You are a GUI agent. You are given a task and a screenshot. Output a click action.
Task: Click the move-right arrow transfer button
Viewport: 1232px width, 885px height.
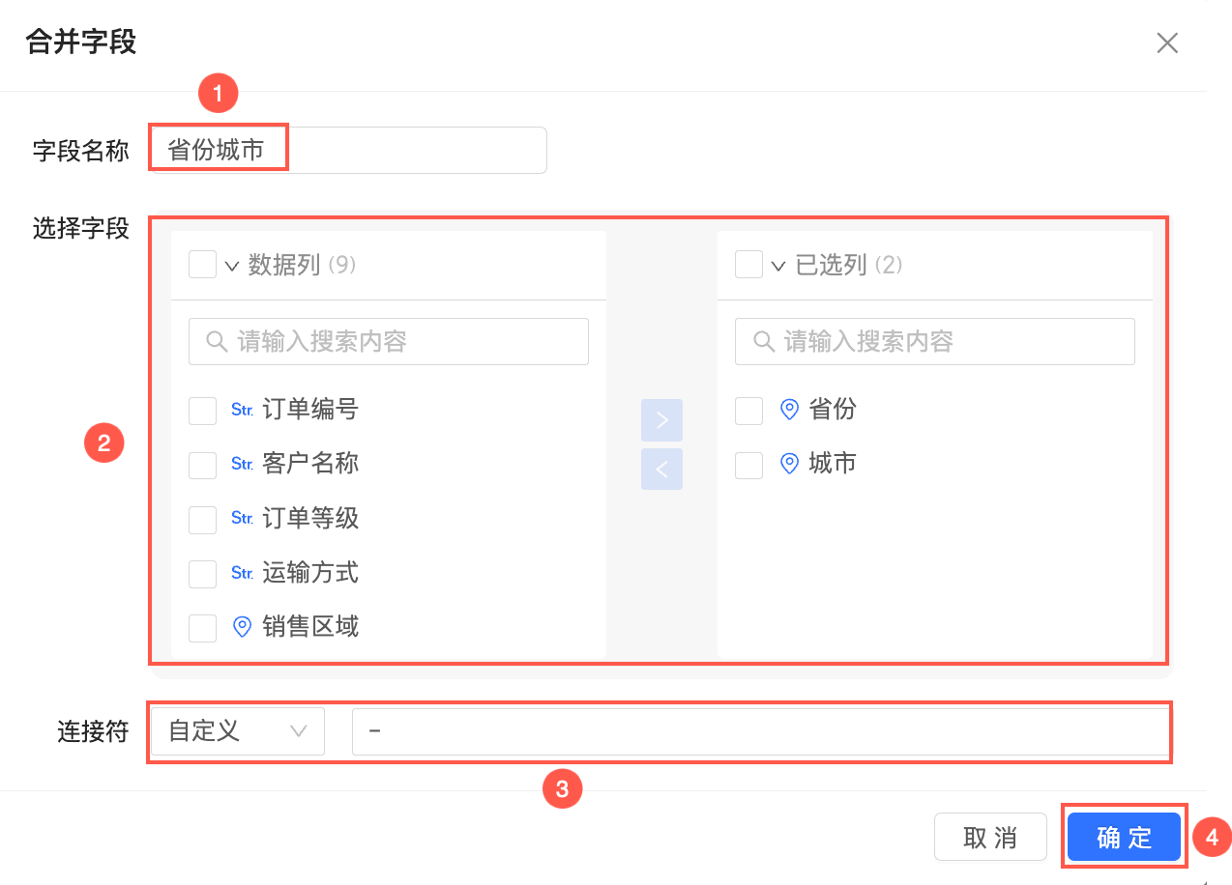(661, 420)
